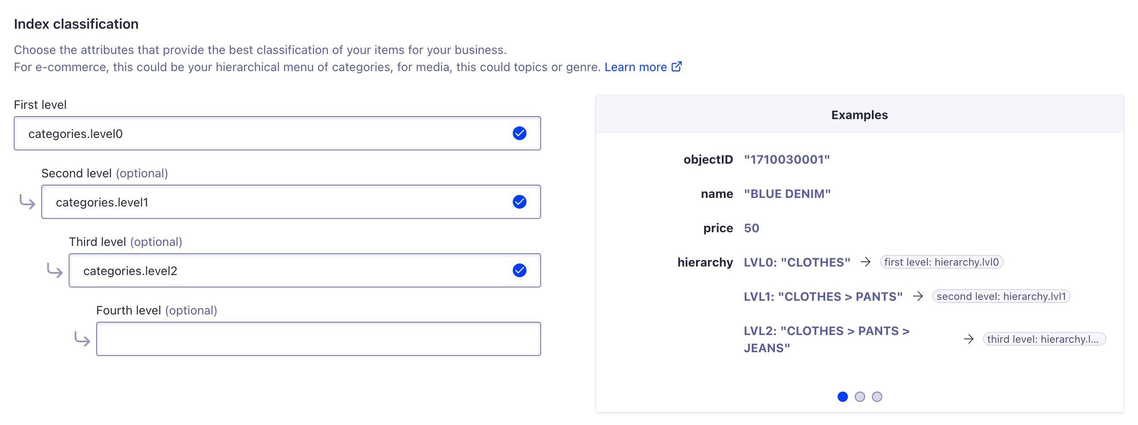Click the objectID value 1710030001
Screen dimensions: 1138x425
click(x=787, y=160)
